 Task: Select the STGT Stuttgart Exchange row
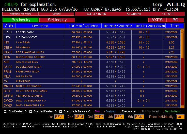coord(92,91)
